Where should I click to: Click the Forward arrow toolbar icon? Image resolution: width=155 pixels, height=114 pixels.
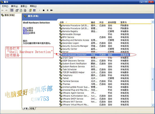pos(6,10)
